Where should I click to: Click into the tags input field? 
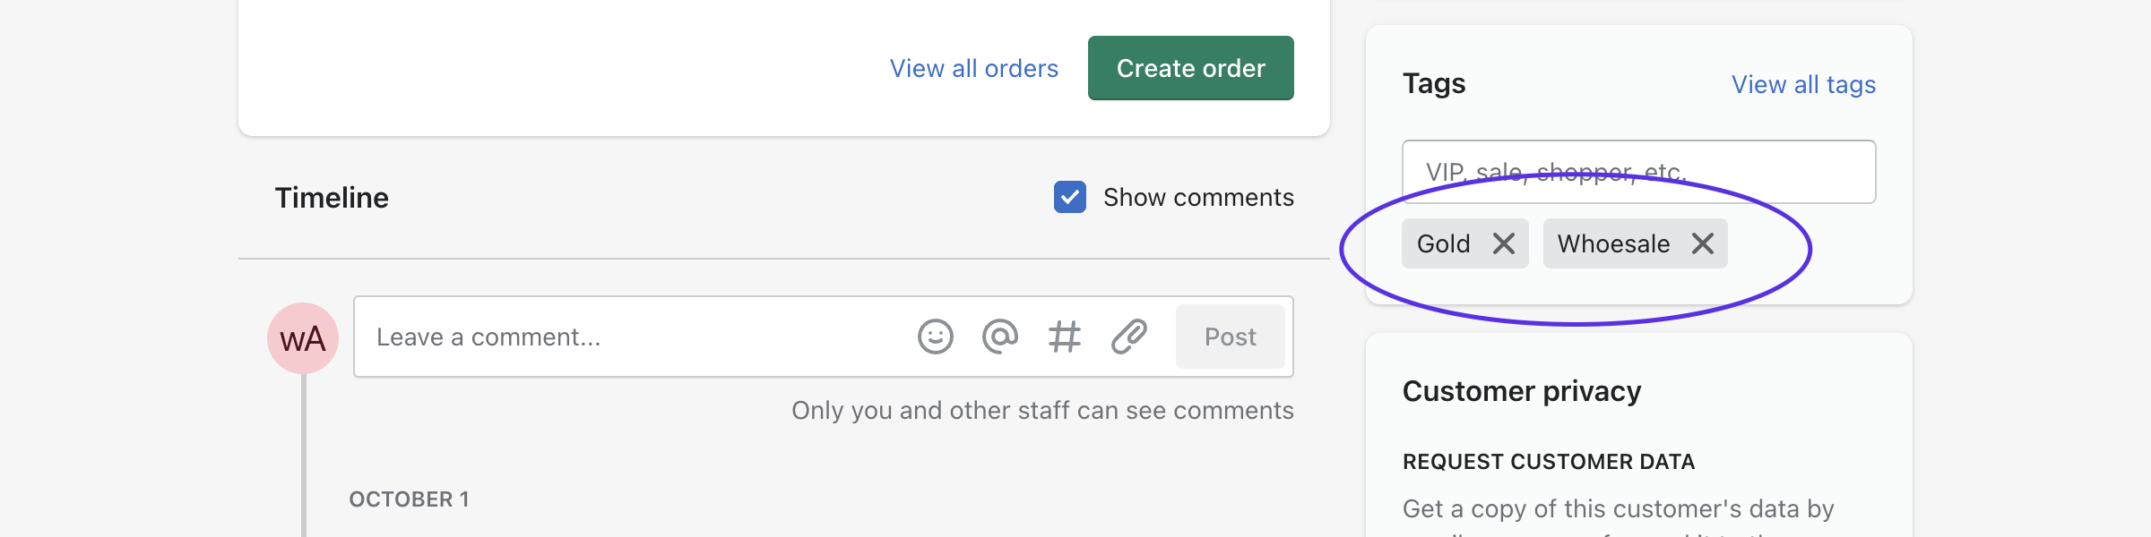tap(1639, 172)
